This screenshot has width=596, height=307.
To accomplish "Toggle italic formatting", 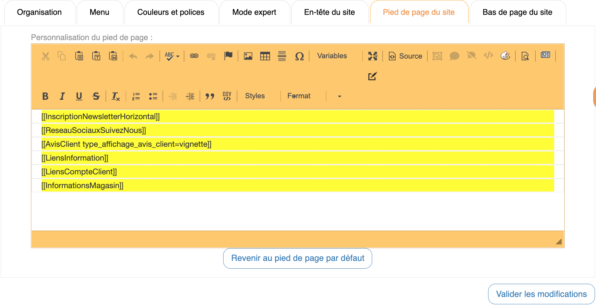I will click(x=62, y=96).
